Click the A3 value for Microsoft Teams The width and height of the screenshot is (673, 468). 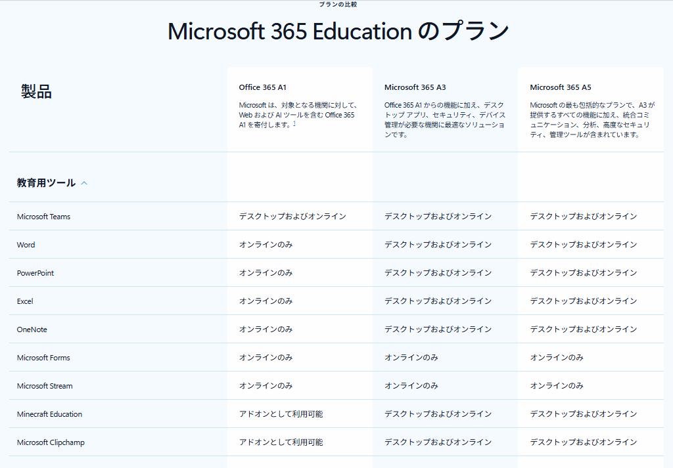[x=438, y=217]
